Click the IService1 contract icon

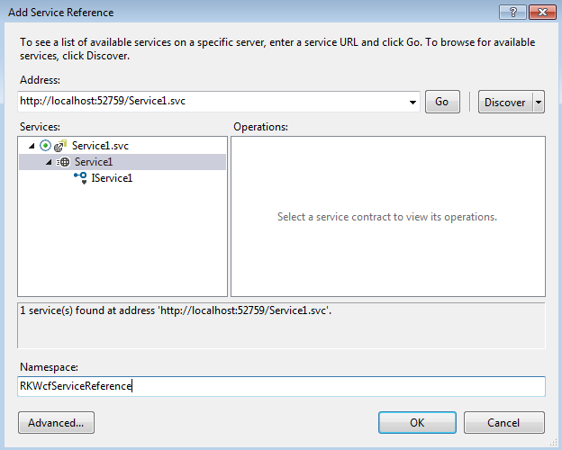(x=80, y=178)
